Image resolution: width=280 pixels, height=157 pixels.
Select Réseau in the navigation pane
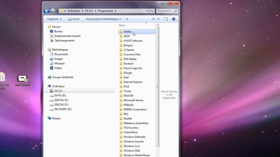[x=56, y=118]
